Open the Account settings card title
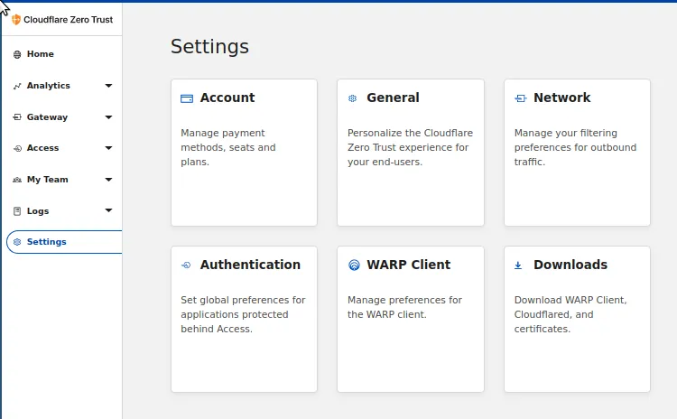 [227, 98]
